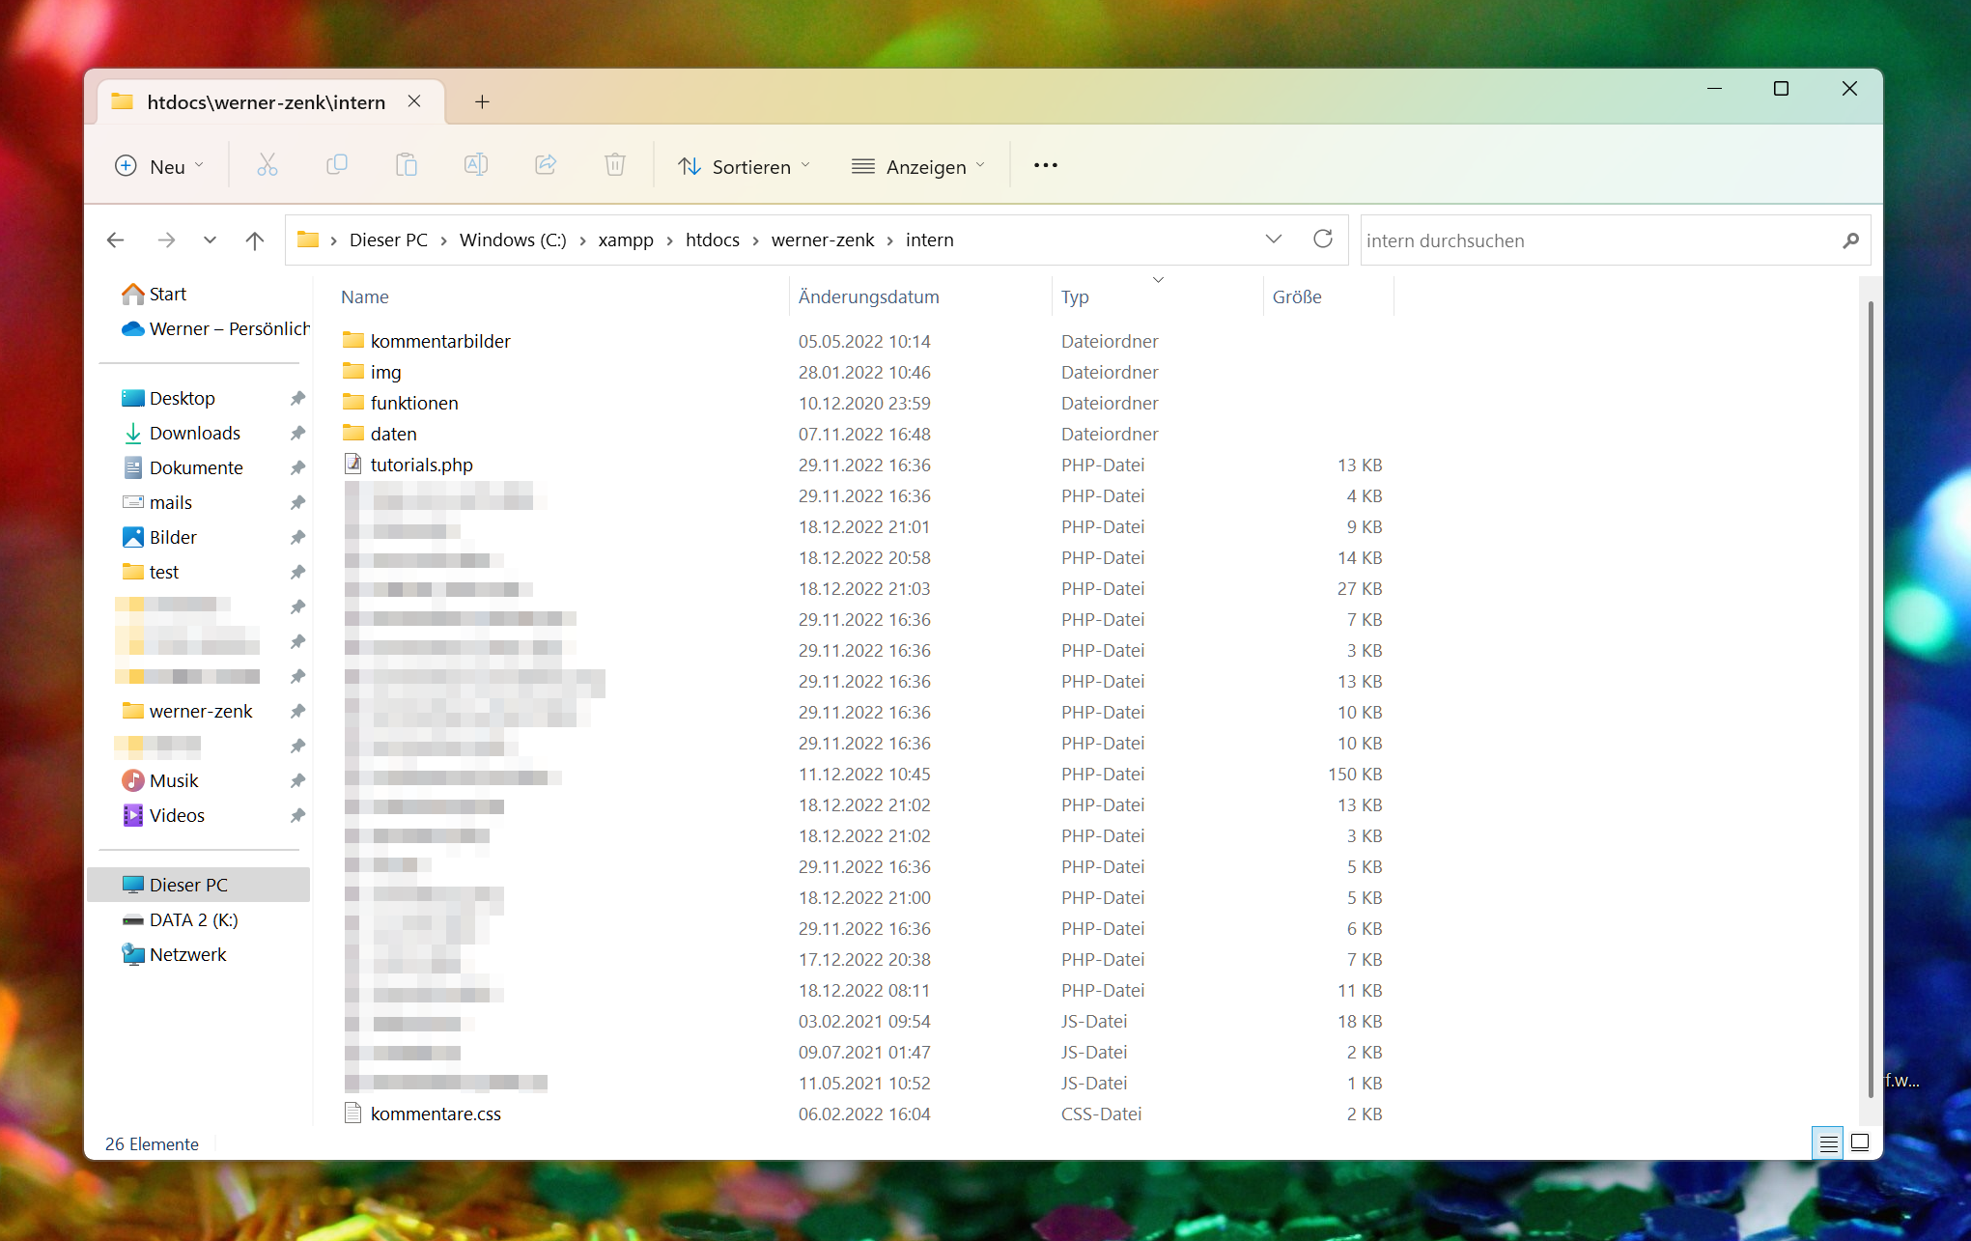
Task: Expand the Anzeigen view options dropdown
Action: [x=918, y=166]
